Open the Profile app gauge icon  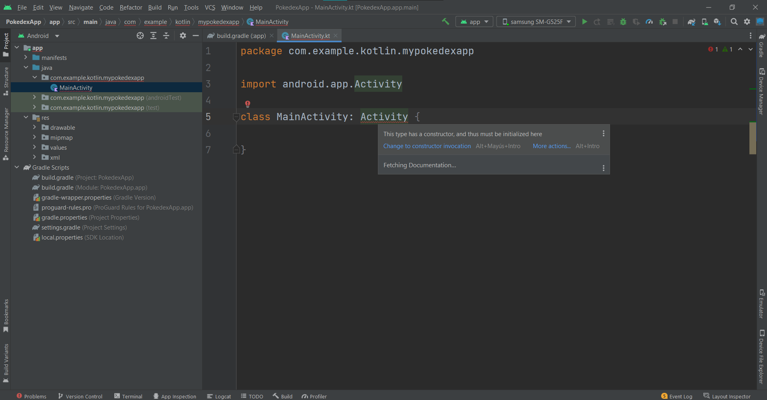pos(649,22)
